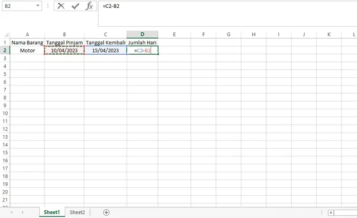This screenshot has width=357, height=218.
Task: Select row 10 header
Action: (5, 113)
